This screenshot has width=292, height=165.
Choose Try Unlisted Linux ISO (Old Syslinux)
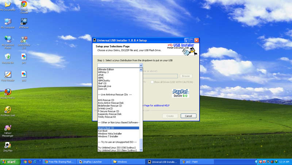pyautogui.click(x=118, y=147)
